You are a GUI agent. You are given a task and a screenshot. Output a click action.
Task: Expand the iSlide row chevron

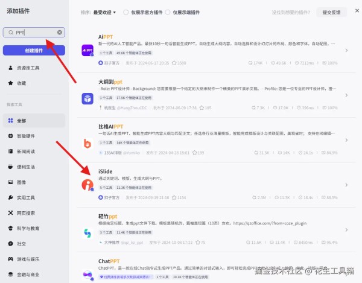tap(346, 185)
